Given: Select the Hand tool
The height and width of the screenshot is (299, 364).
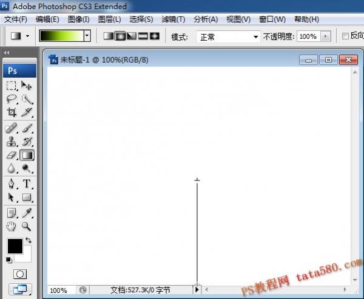Looking at the screenshot, I should pos(11,226).
